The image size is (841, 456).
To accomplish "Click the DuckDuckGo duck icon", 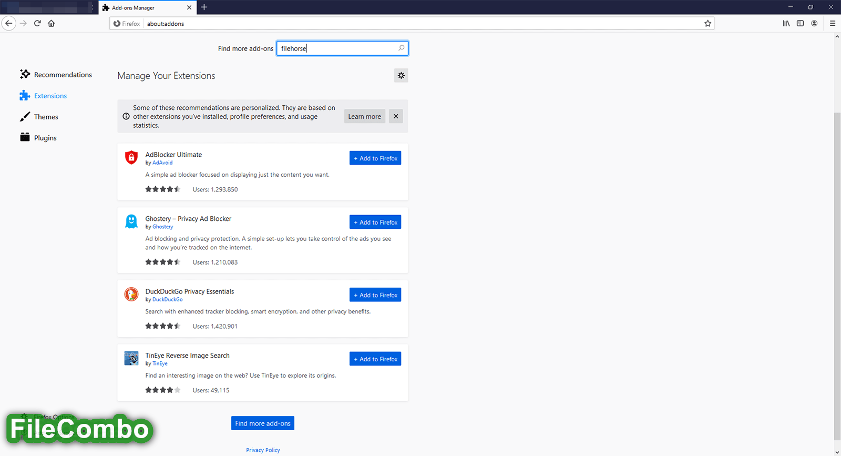I will tap(131, 294).
